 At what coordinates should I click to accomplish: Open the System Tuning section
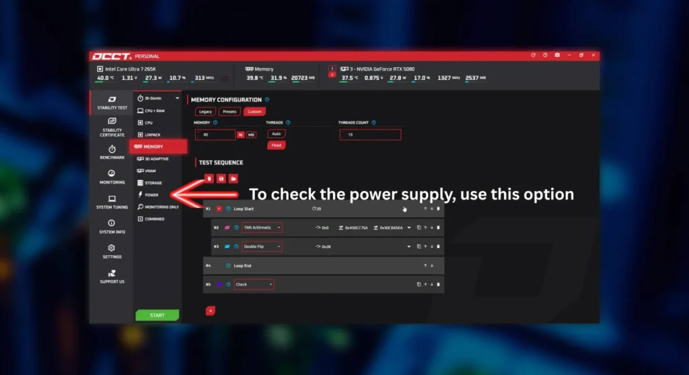112,202
